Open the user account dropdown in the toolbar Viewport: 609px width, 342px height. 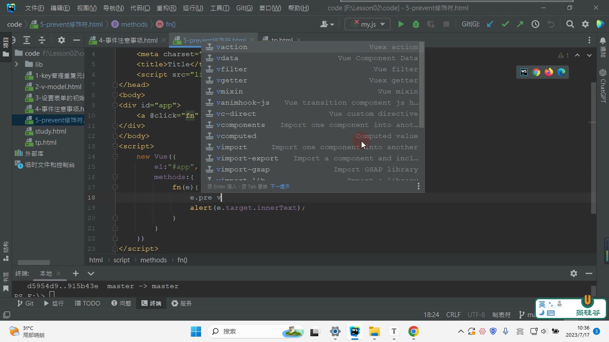327,24
